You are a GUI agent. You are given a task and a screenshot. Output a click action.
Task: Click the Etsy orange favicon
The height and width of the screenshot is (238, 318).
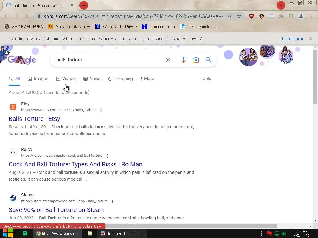(13, 107)
